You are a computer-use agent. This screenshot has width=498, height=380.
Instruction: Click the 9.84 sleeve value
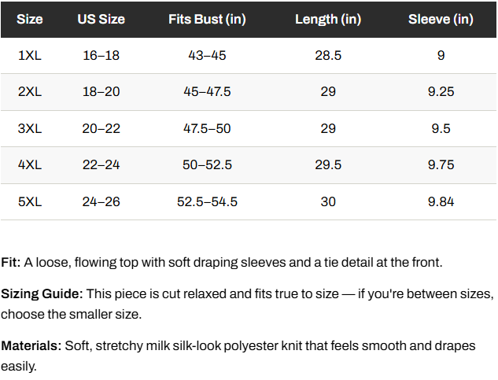pos(441,201)
